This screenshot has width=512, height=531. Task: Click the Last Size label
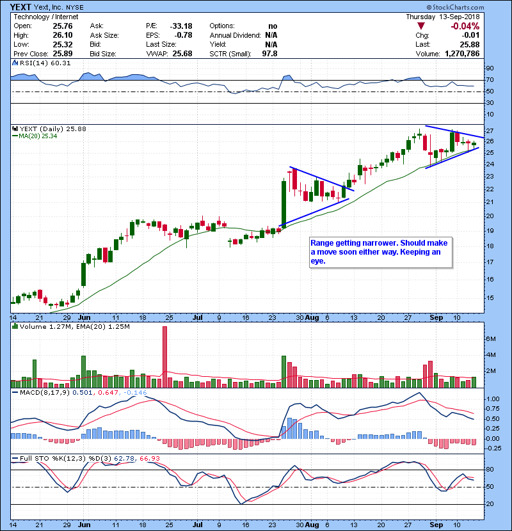pyautogui.click(x=161, y=44)
